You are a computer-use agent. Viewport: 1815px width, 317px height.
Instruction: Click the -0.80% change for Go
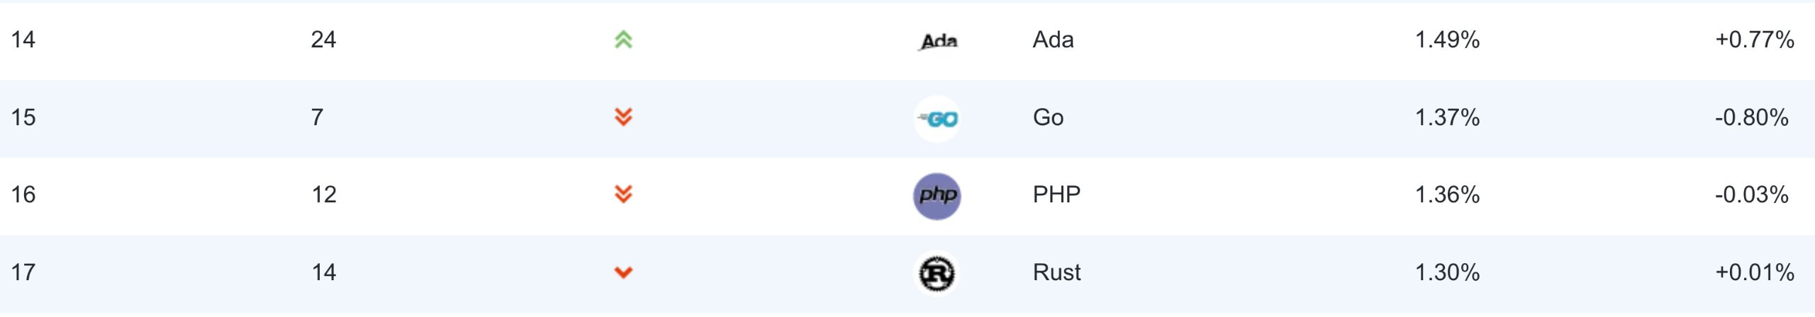click(1751, 117)
